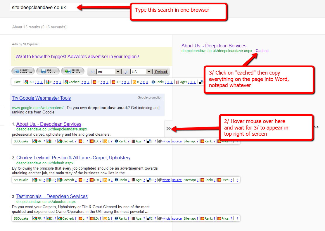Click the "Ads by SEOquake:" label
Viewport: 325px width, 231px height.
pos(25,44)
